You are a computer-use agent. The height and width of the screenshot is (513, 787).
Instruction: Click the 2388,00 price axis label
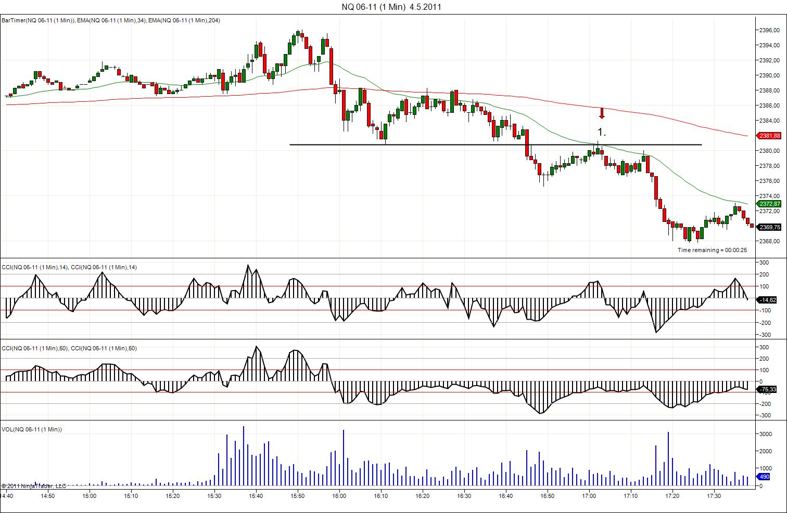[x=770, y=90]
